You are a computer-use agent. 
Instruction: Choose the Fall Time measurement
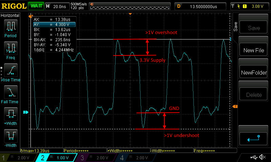[11, 94]
